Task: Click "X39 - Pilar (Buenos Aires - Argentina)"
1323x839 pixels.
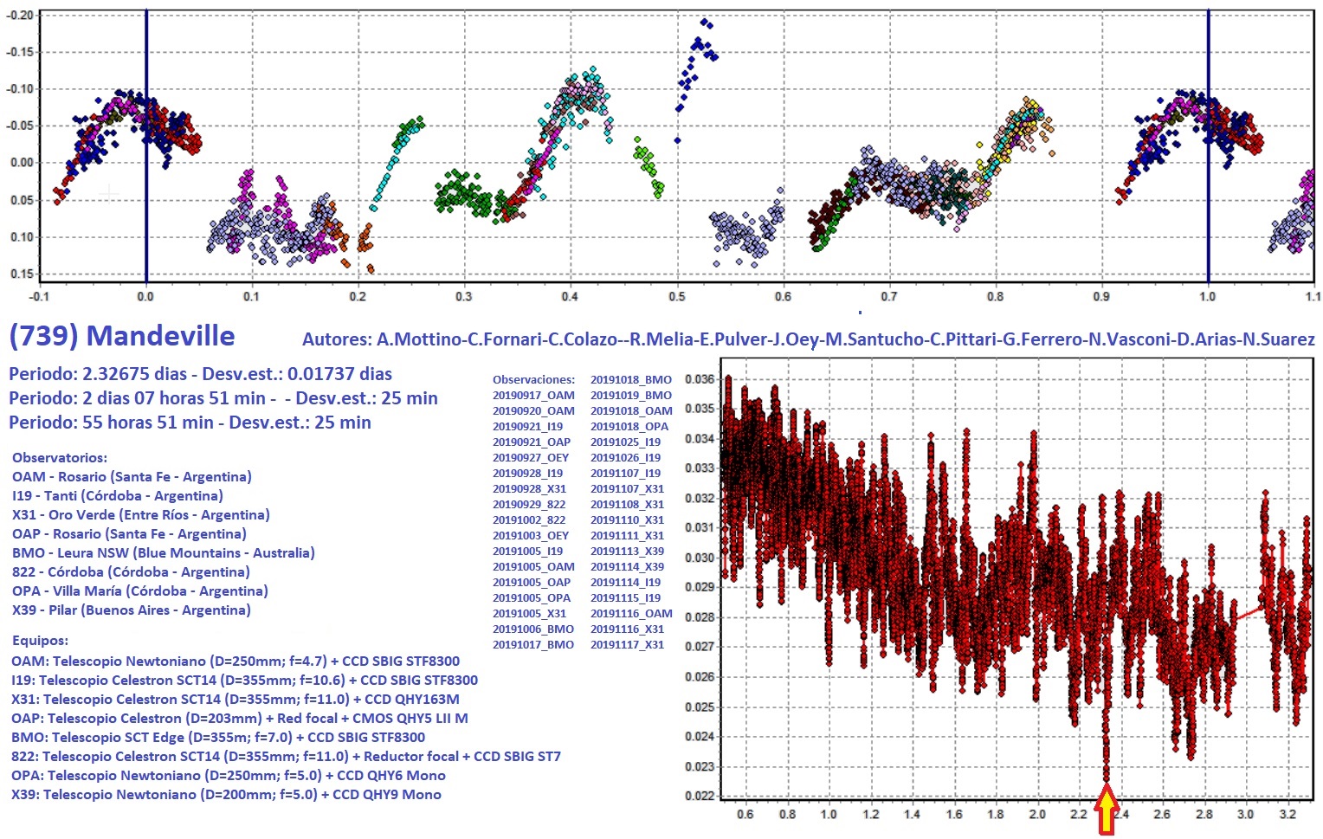Action: tap(132, 610)
